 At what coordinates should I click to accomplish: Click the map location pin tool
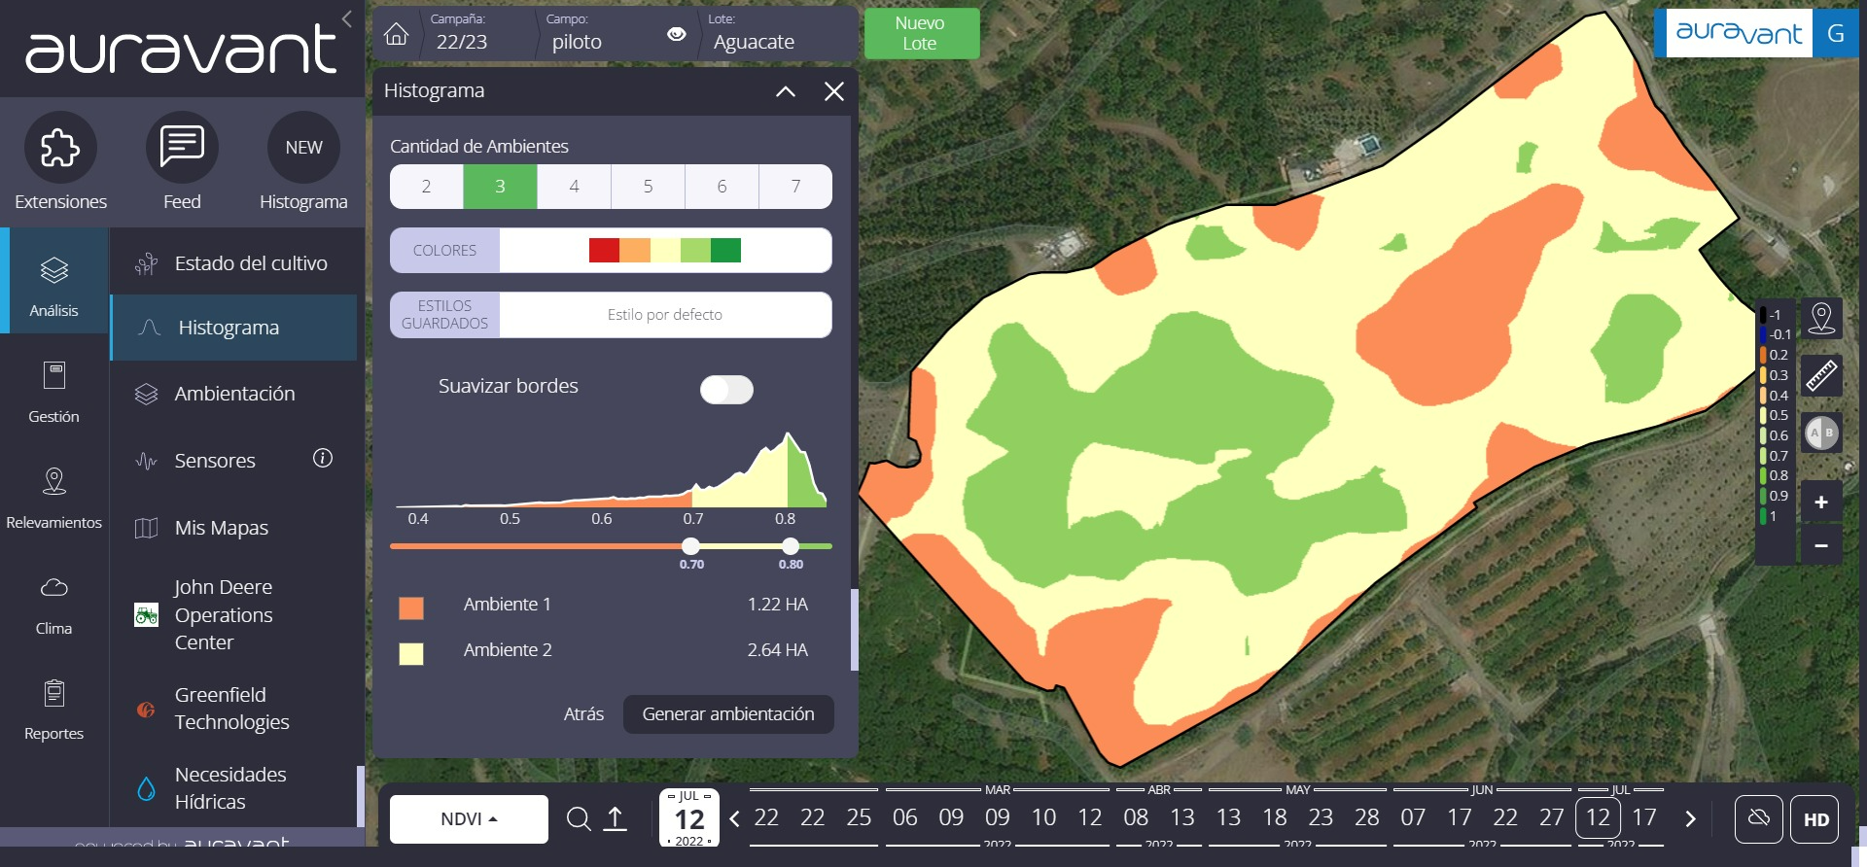pyautogui.click(x=1821, y=318)
